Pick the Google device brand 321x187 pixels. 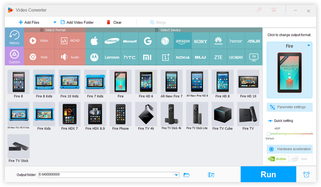[147, 41]
